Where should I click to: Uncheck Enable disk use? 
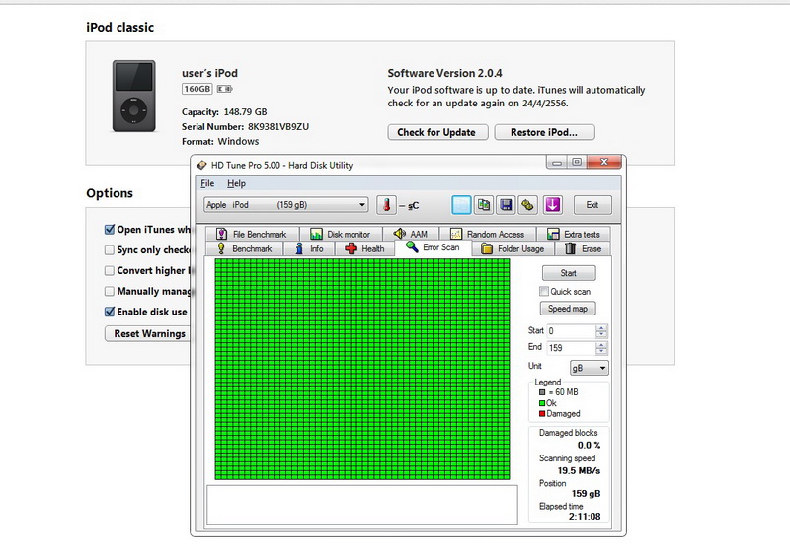click(x=110, y=312)
